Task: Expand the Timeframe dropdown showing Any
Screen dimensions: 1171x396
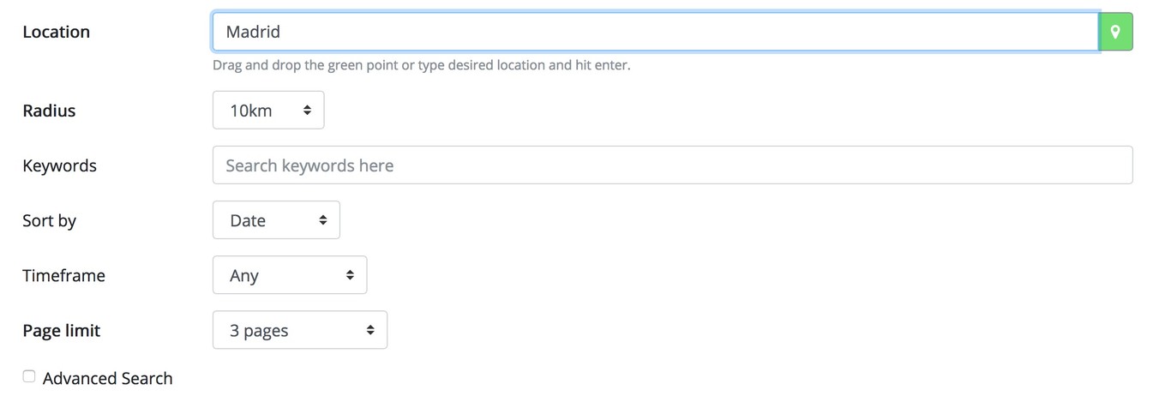Action: [x=289, y=276]
